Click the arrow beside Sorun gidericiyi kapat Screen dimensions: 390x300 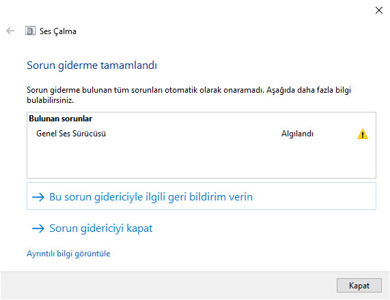click(x=38, y=228)
